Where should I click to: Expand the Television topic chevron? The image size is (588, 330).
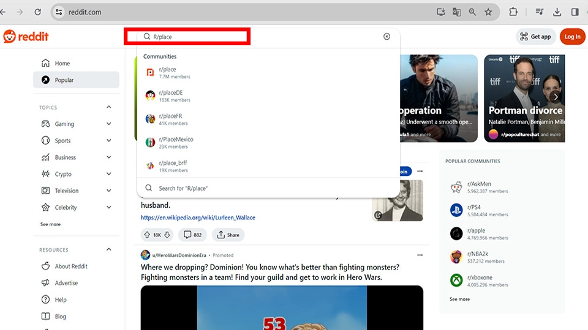[x=109, y=191]
